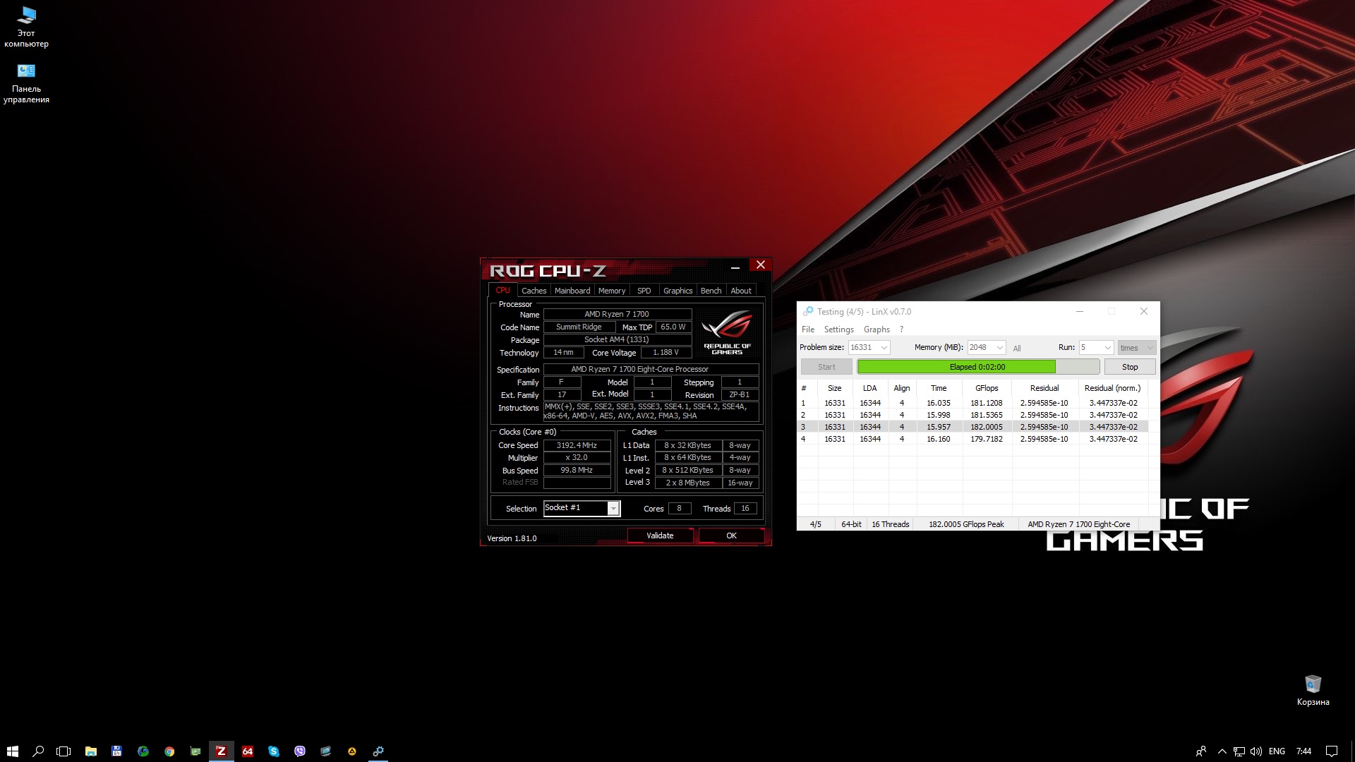Image resolution: width=1355 pixels, height=762 pixels.
Task: Click the AIDA64 taskbar icon
Action: pos(248,751)
